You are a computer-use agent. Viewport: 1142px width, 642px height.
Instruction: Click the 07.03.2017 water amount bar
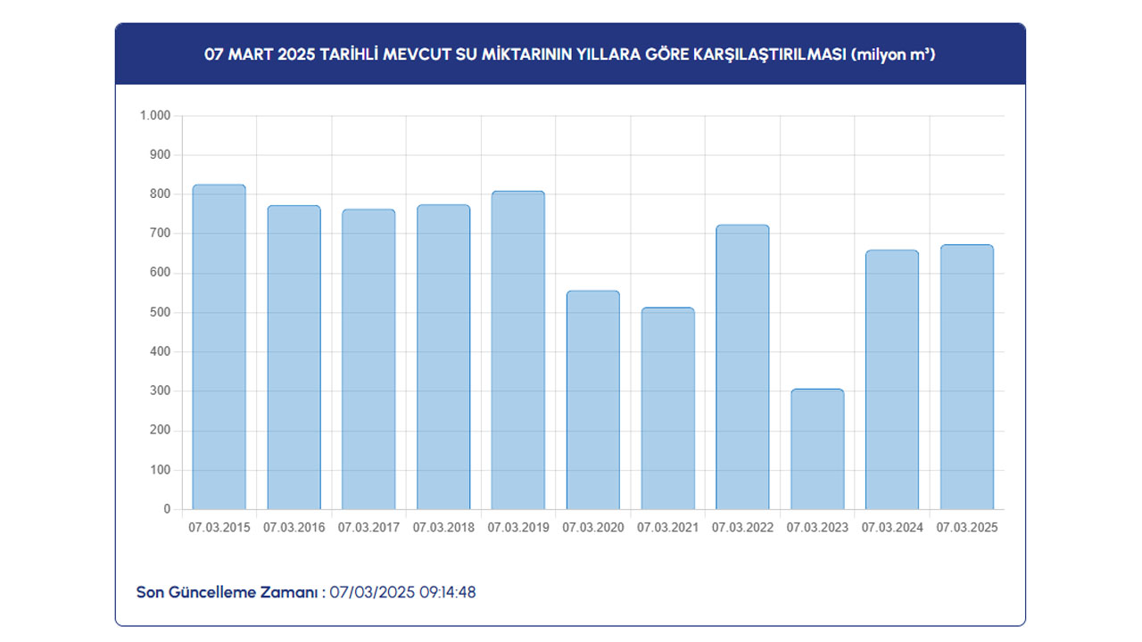(368, 359)
